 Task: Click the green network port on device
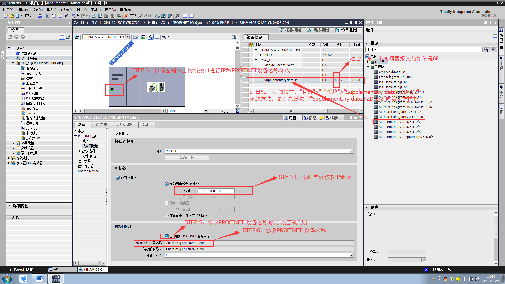click(112, 89)
